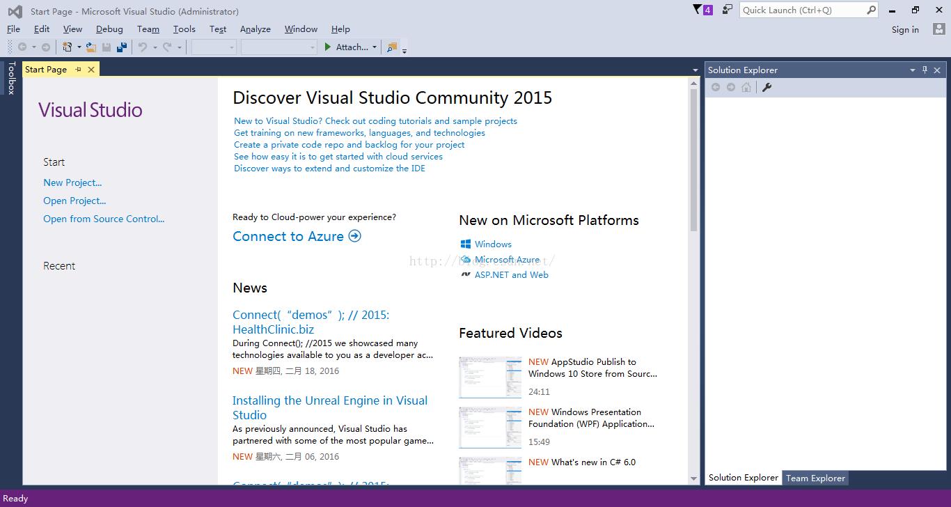Click the account avatar icon beside Sign in
951x507 pixels.
tap(938, 29)
